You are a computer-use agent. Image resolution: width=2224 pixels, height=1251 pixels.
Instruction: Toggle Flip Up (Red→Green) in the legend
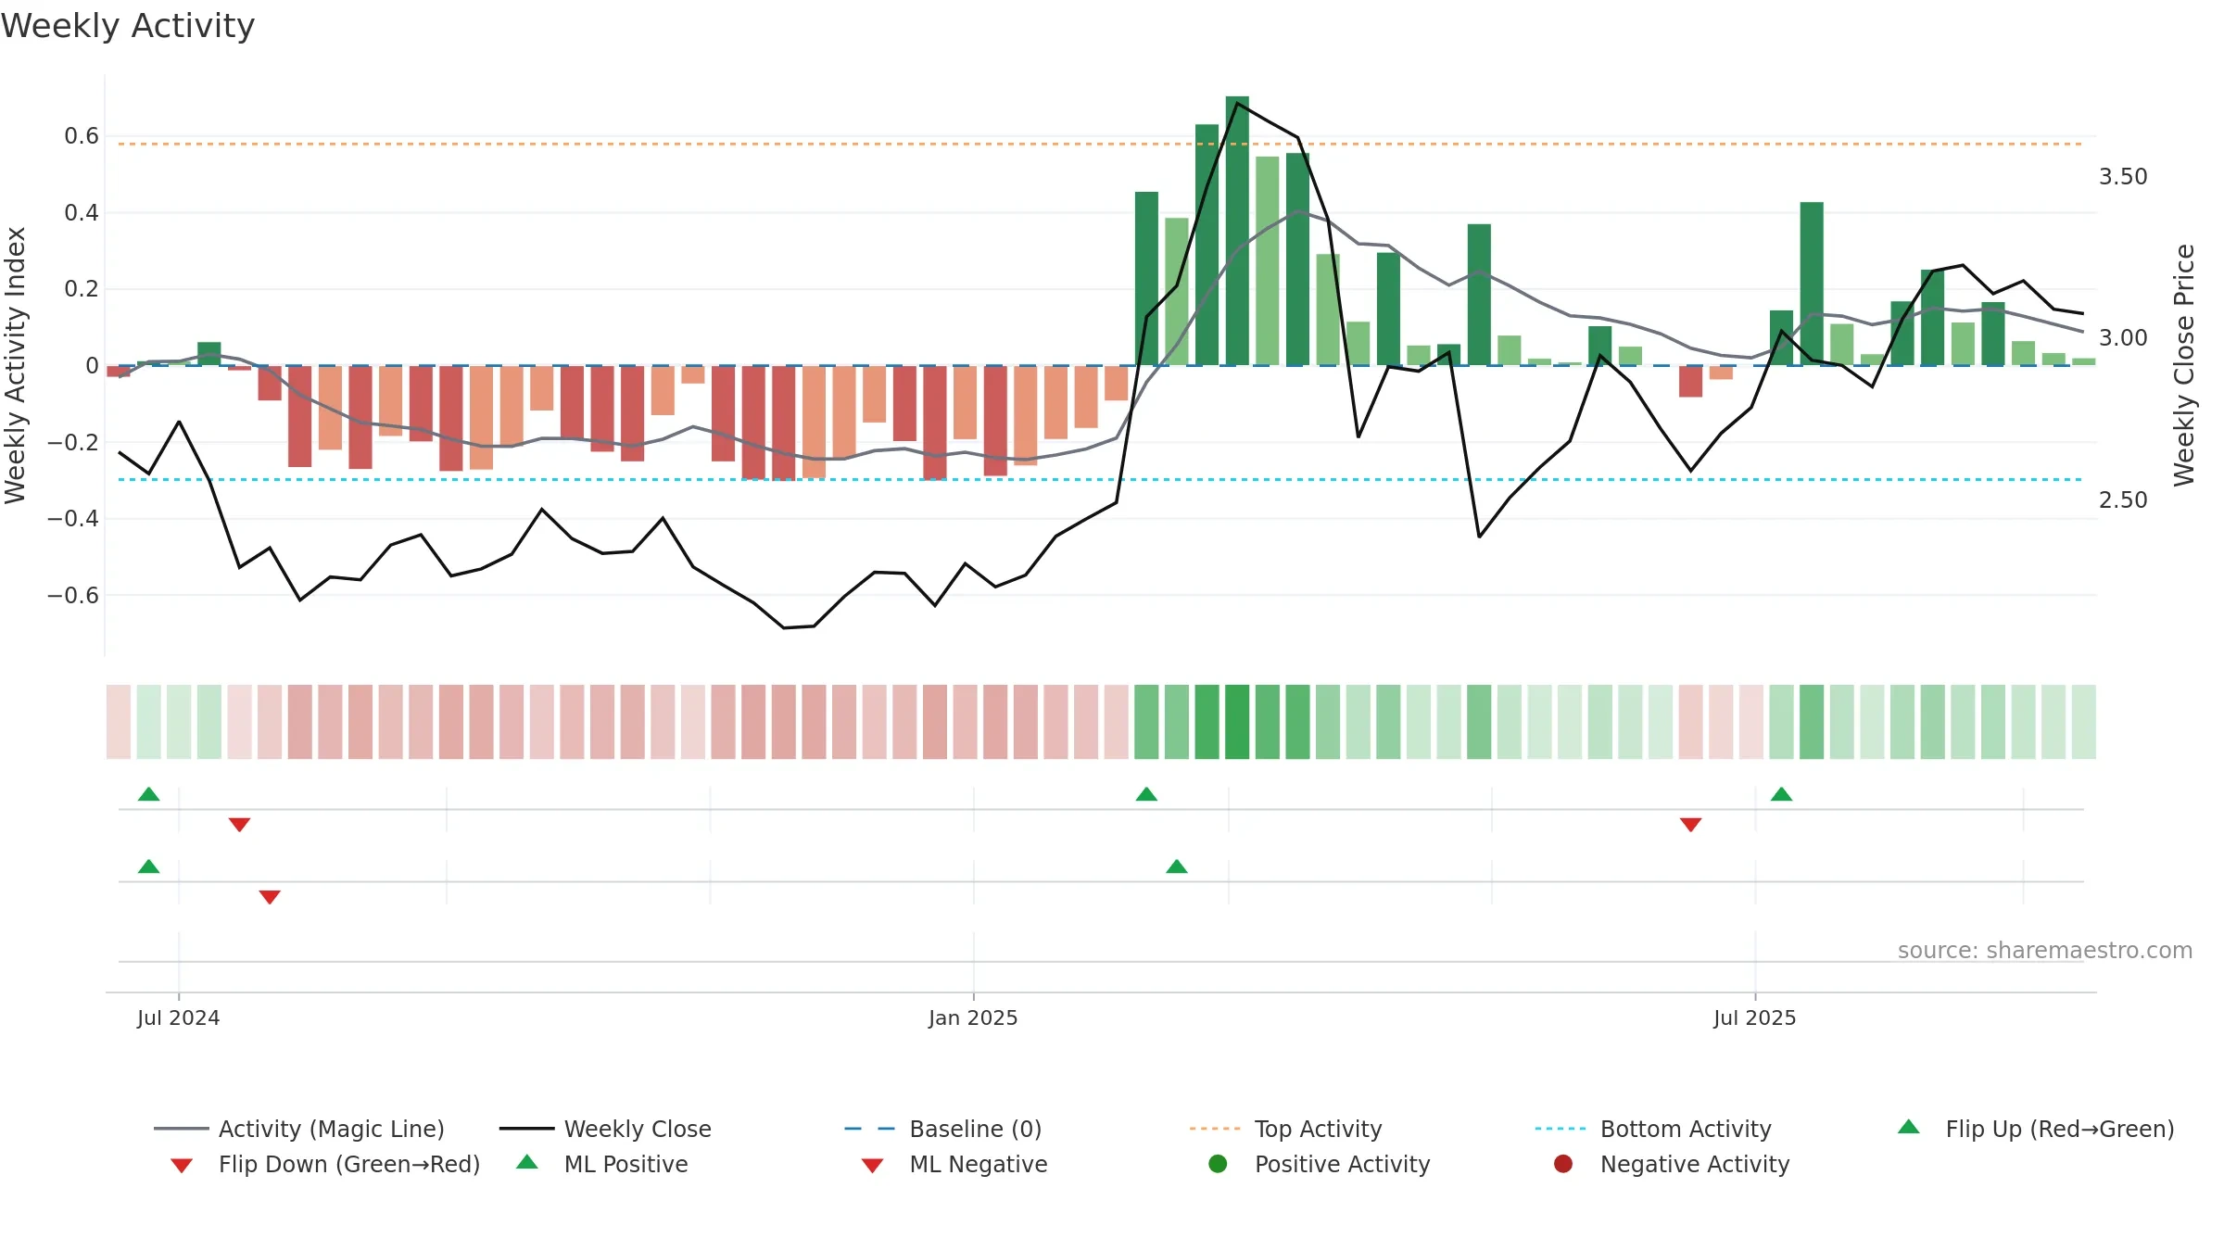click(2036, 1129)
